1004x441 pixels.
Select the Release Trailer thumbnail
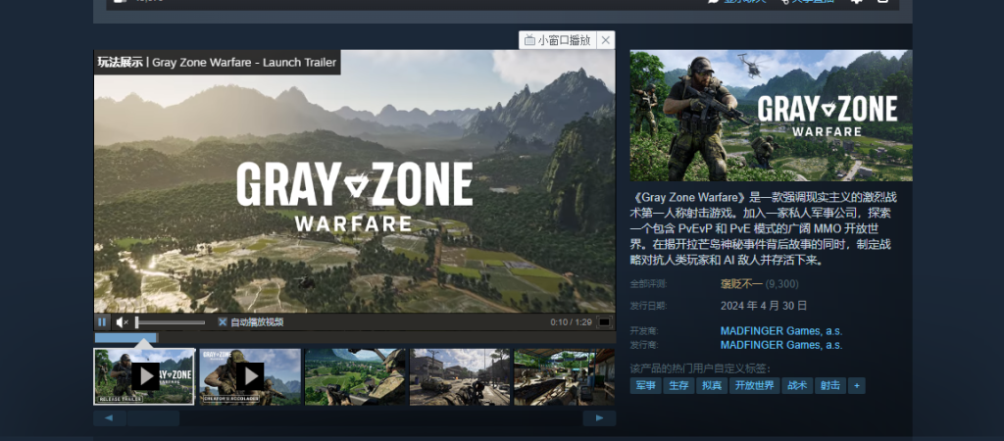(x=144, y=376)
